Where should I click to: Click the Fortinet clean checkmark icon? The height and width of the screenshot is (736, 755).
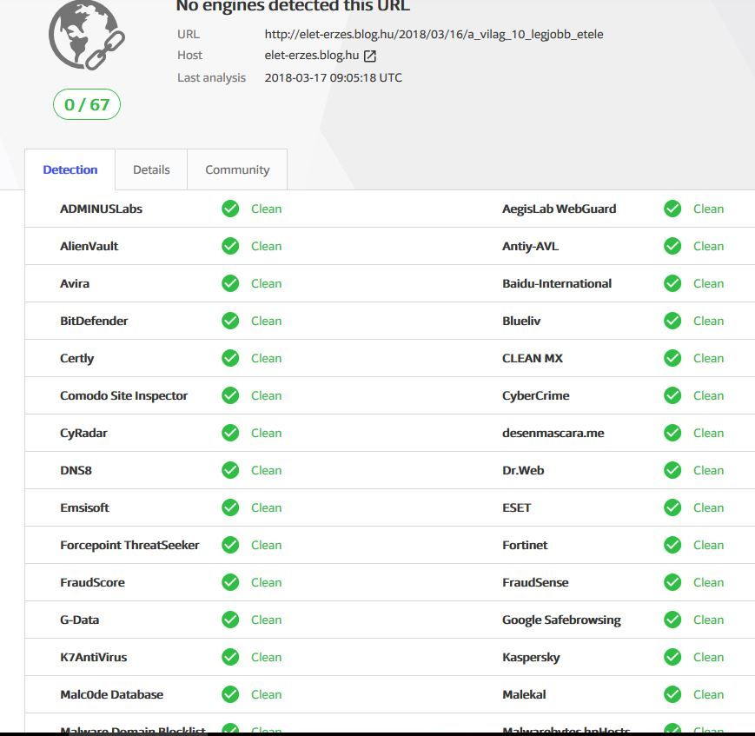(672, 545)
